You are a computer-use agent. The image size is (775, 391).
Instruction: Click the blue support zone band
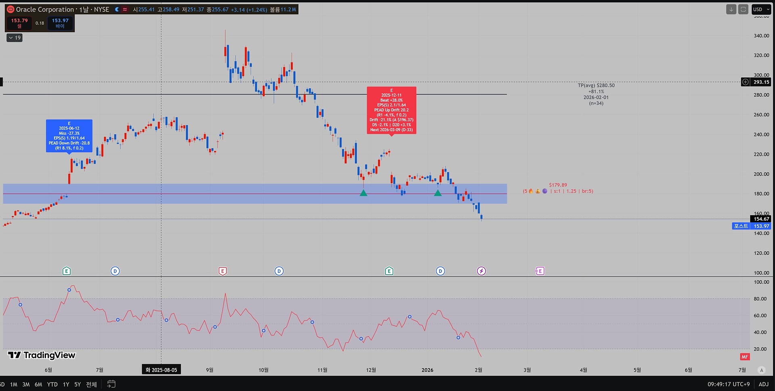(255, 194)
